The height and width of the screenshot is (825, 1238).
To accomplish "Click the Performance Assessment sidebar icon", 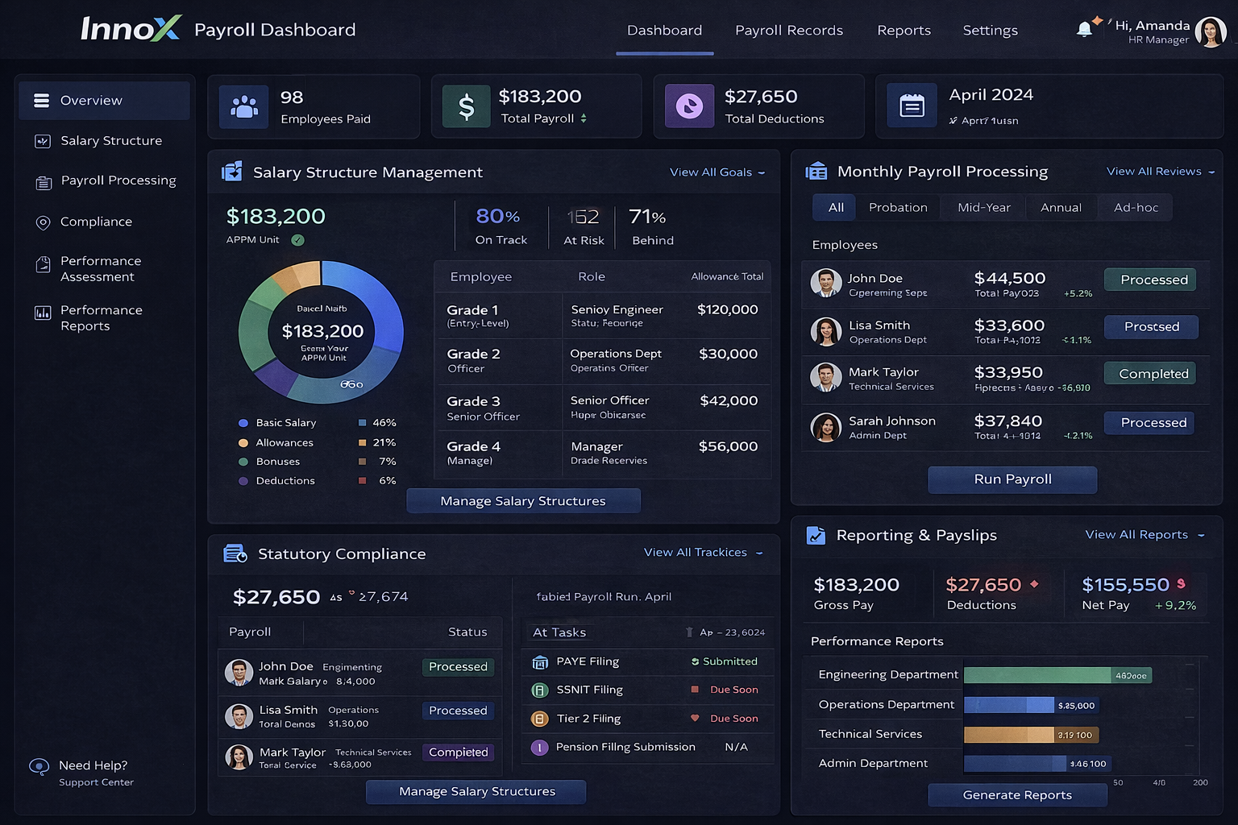I will click(x=44, y=263).
